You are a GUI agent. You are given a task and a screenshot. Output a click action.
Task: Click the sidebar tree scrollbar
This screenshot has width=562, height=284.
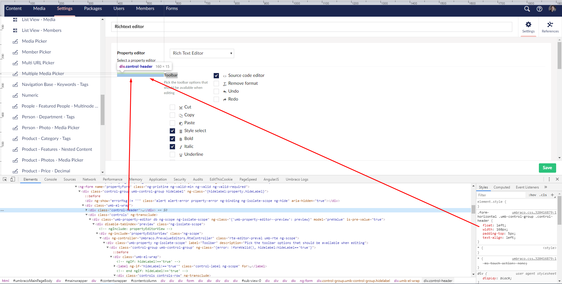[102, 110]
